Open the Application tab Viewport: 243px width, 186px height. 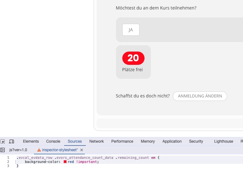(172, 141)
